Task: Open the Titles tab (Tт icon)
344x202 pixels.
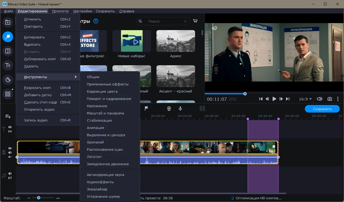Action: click(8, 65)
